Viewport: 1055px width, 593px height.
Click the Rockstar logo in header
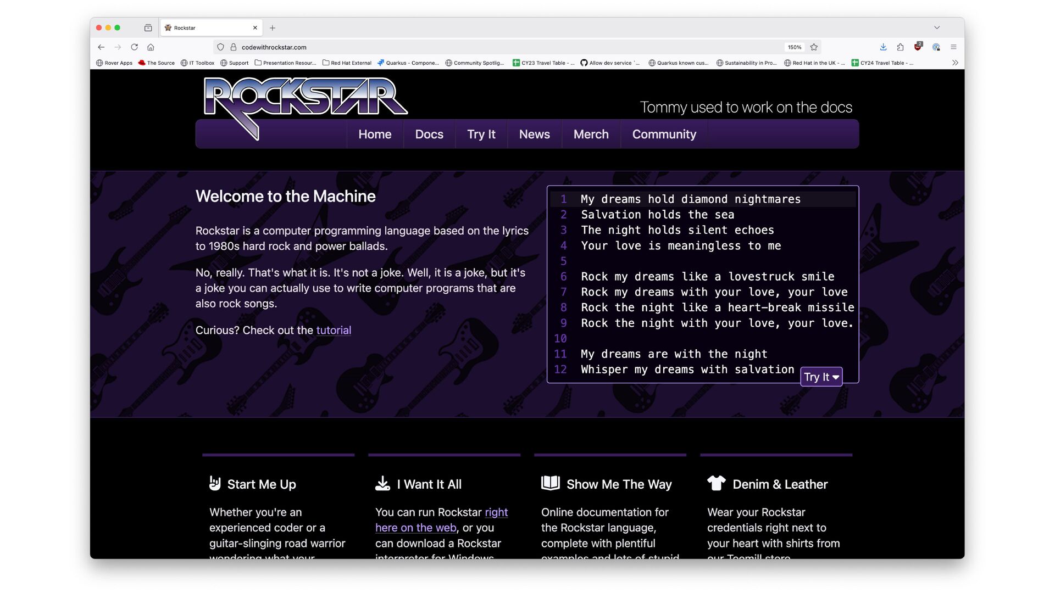305,99
